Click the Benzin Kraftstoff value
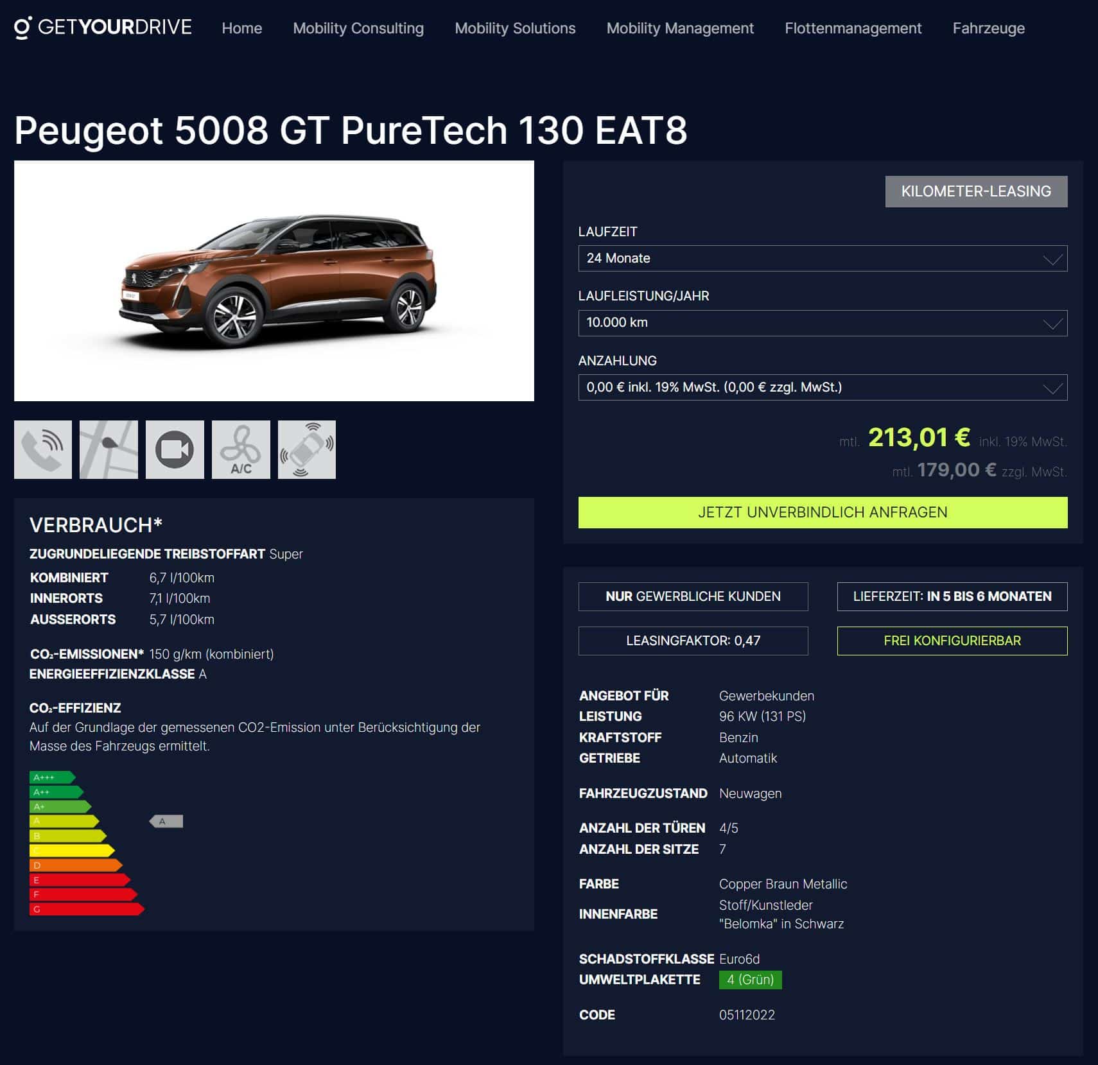The height and width of the screenshot is (1065, 1098). click(738, 738)
